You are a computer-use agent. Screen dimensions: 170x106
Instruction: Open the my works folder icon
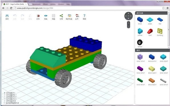click(69, 17)
